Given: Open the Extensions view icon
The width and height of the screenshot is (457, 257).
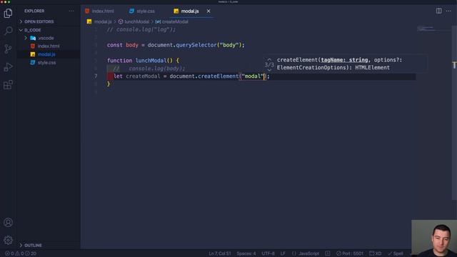Looking at the screenshot, I should pos(8,85).
